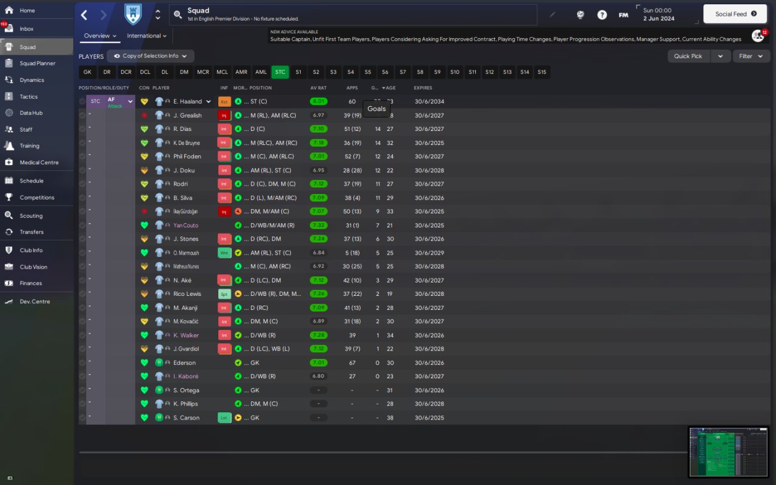Screen dimensions: 776x485
Task: Open the Filter dropdown
Action: coord(752,56)
